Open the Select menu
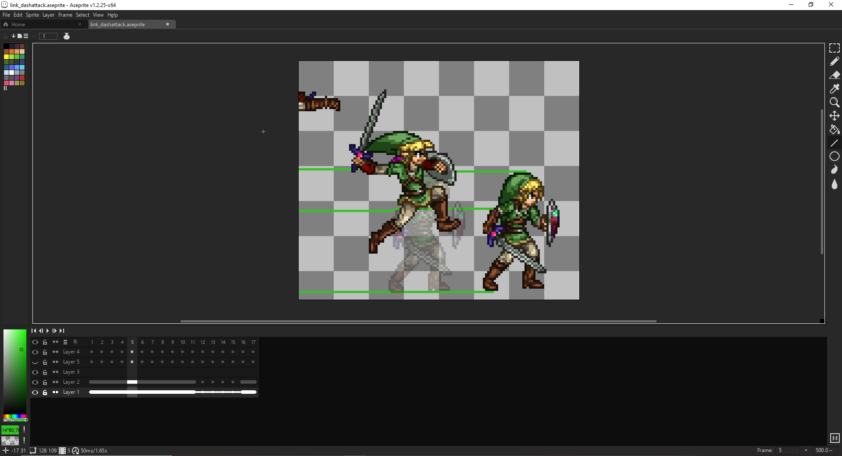 (82, 15)
